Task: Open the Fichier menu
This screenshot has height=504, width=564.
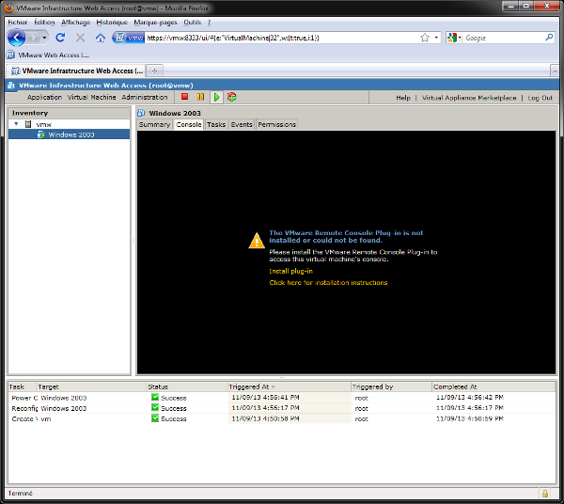Action: 17,23
